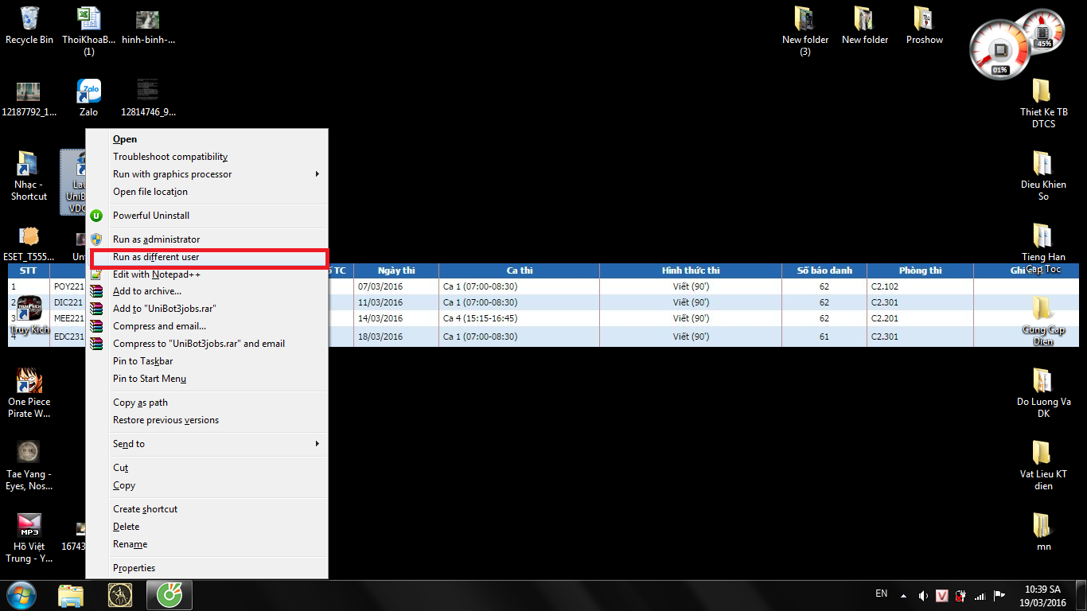1087x611 pixels.
Task: Select the hinh-binh image file icon
Action: 148,25
